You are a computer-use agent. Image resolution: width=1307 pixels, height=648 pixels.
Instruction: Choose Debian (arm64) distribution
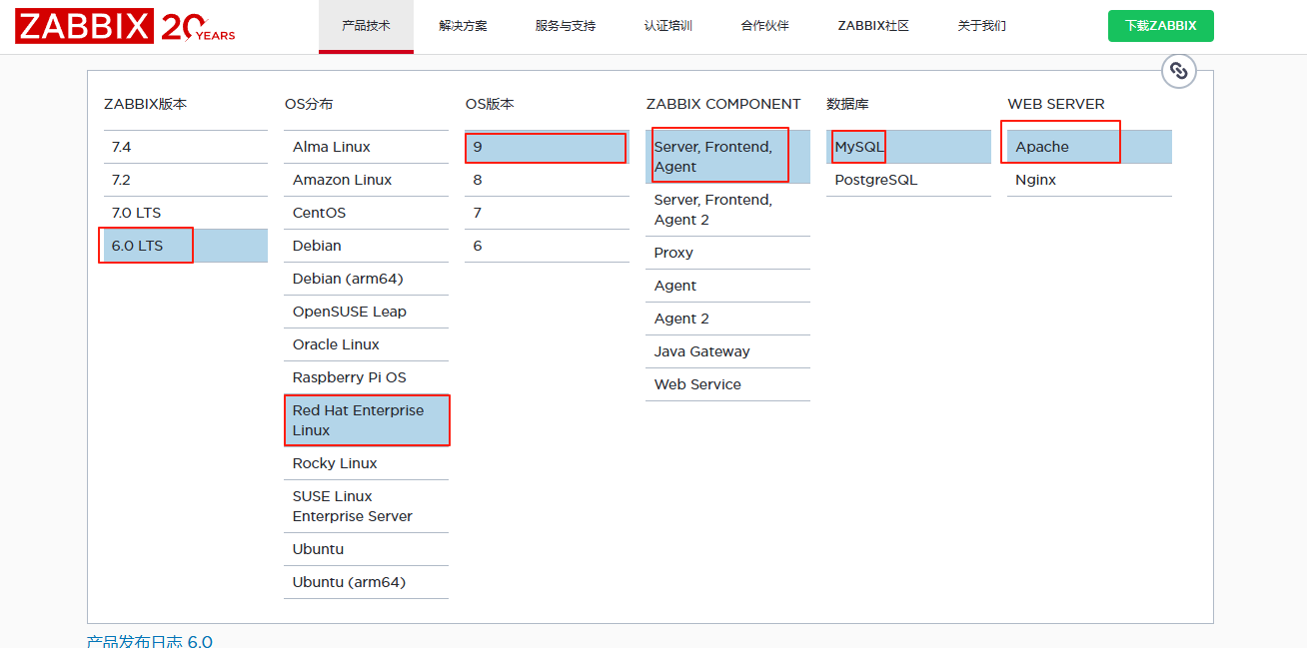pos(367,279)
